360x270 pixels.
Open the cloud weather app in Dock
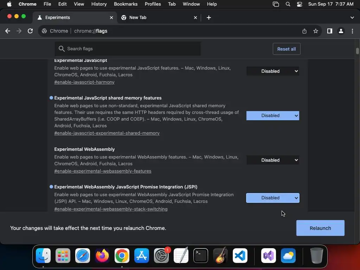pyautogui.click(x=288, y=256)
